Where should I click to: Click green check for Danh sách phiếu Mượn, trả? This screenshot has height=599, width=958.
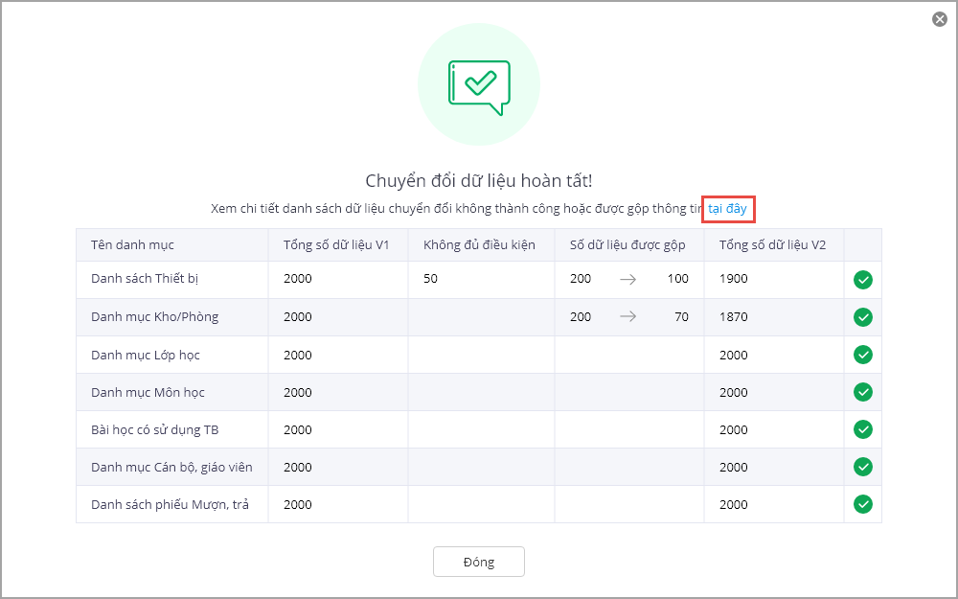[x=863, y=504]
